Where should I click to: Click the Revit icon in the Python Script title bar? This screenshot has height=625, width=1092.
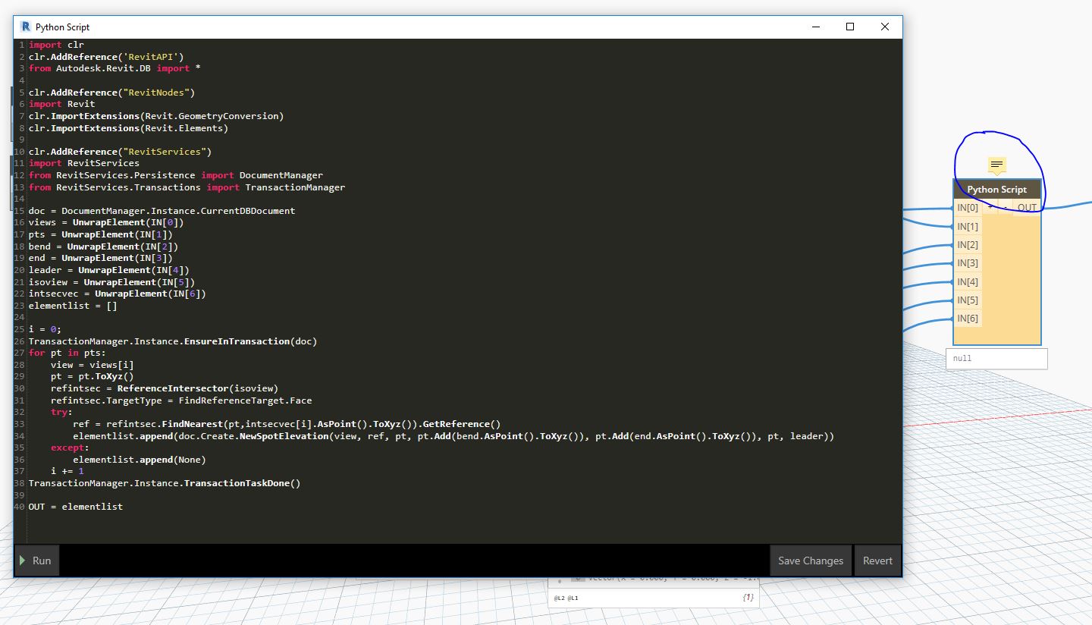coord(25,27)
